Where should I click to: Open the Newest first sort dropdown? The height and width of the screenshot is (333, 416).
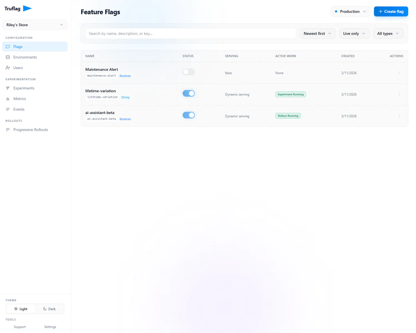click(x=318, y=33)
